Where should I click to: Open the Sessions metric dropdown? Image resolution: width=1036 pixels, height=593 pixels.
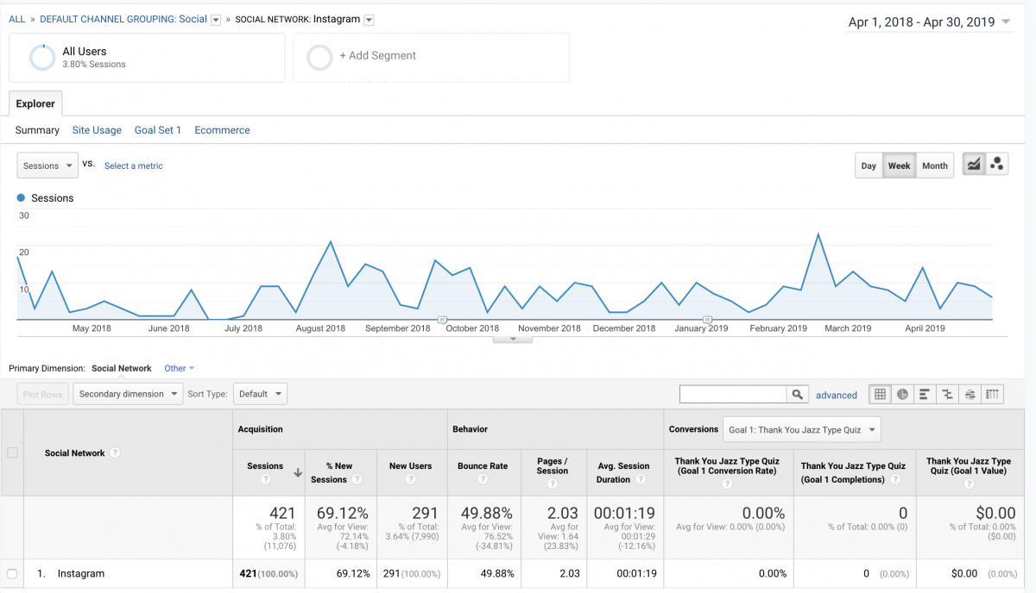coord(47,165)
